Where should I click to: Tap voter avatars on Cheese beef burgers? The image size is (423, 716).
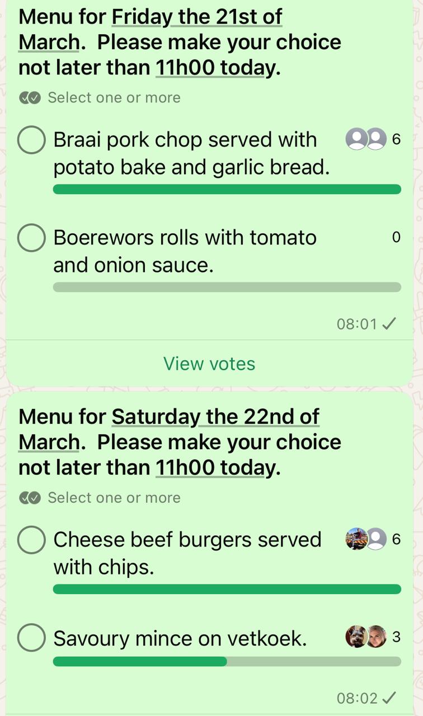click(366, 539)
